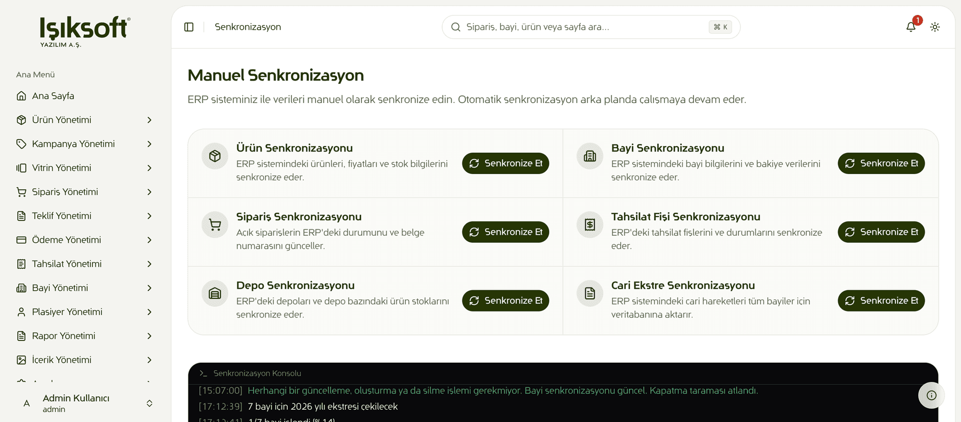Screen dimensions: 961x422
Task: Open İçerik Yönetimi menu item
Action: click(x=85, y=360)
